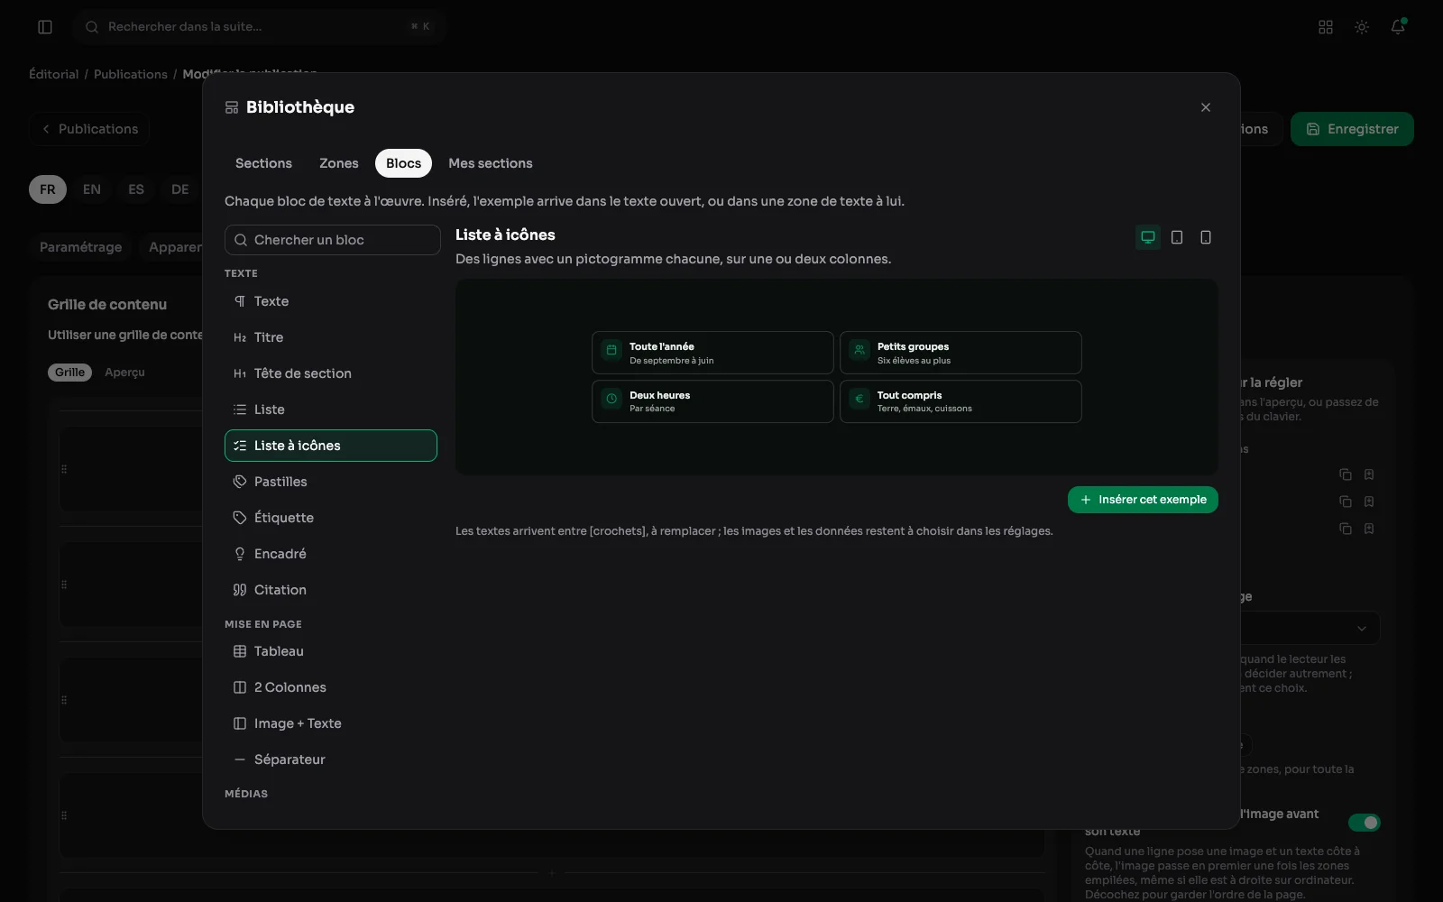Choose the Tête de section block
Viewport: 1443px width, 902px height.
coord(331,373)
